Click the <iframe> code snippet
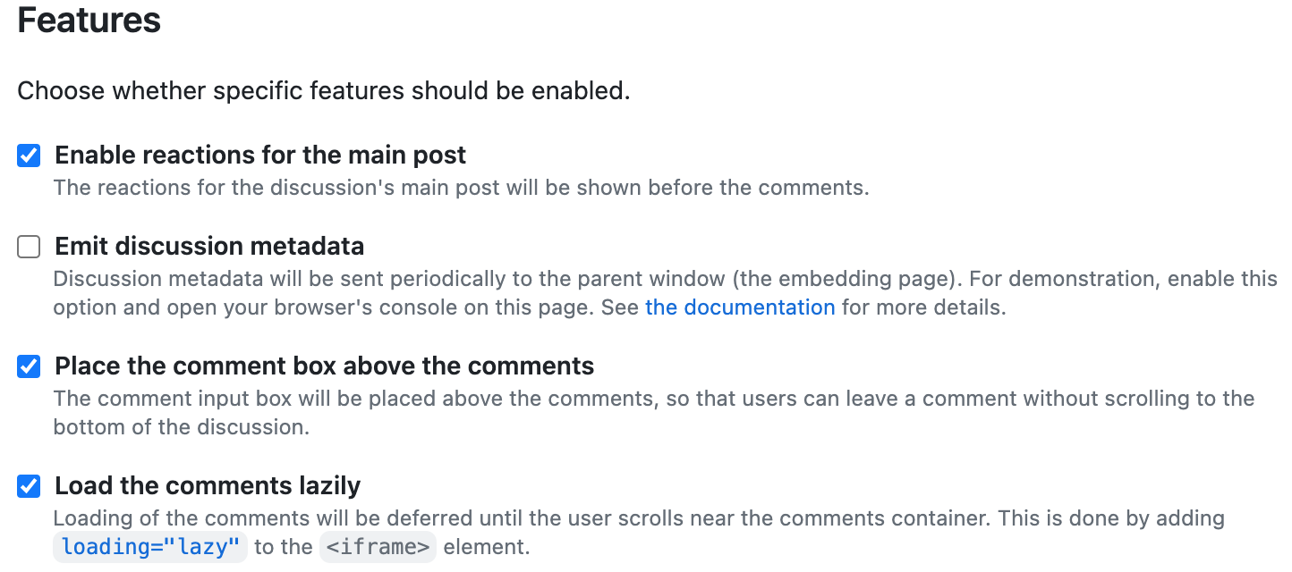Image resolution: width=1292 pixels, height=572 pixels. 377,547
